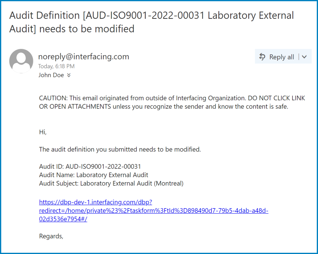Click the CAUTION warning banner text
Screen dimensions: 318x254
pos(172,102)
